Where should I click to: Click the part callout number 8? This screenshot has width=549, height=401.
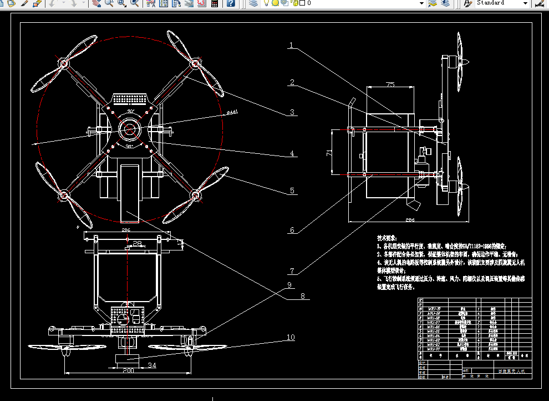tap(303, 296)
